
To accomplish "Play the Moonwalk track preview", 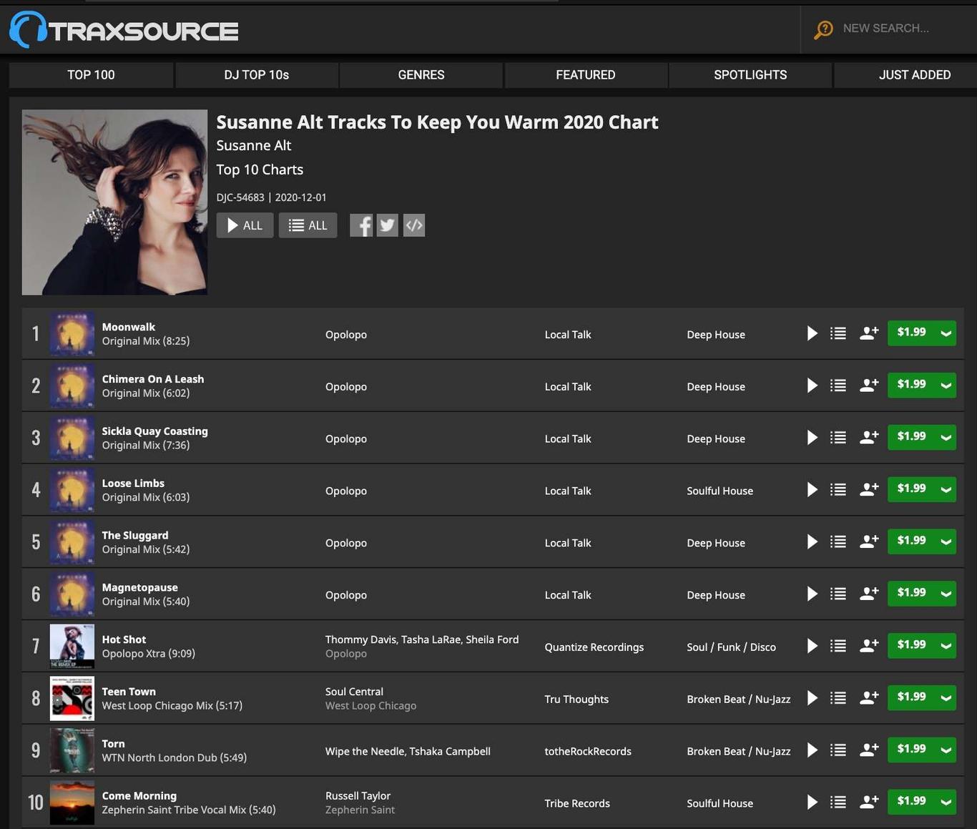I will (812, 333).
